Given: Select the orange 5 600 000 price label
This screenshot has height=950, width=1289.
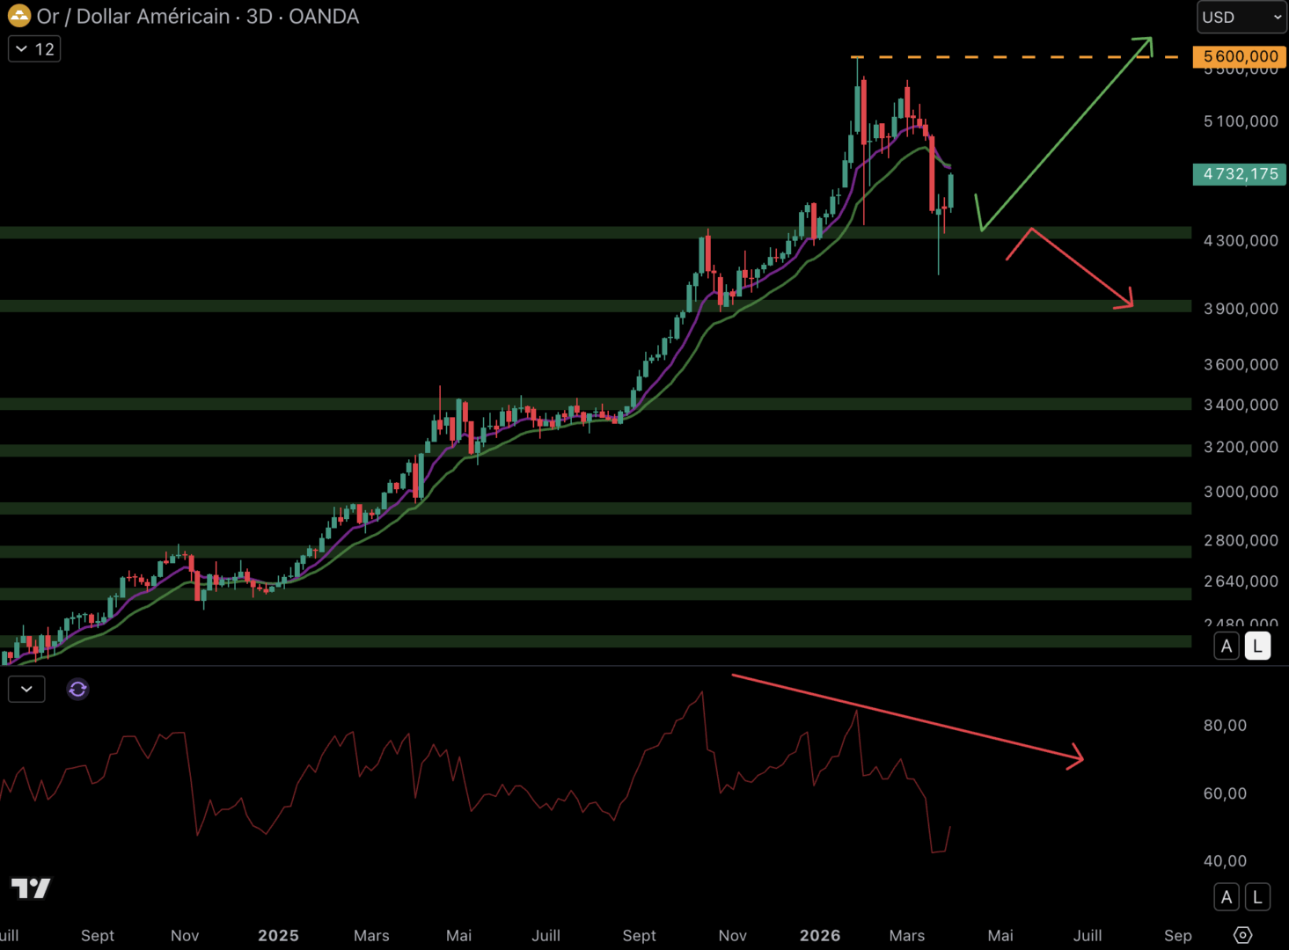Looking at the screenshot, I should 1239,55.
